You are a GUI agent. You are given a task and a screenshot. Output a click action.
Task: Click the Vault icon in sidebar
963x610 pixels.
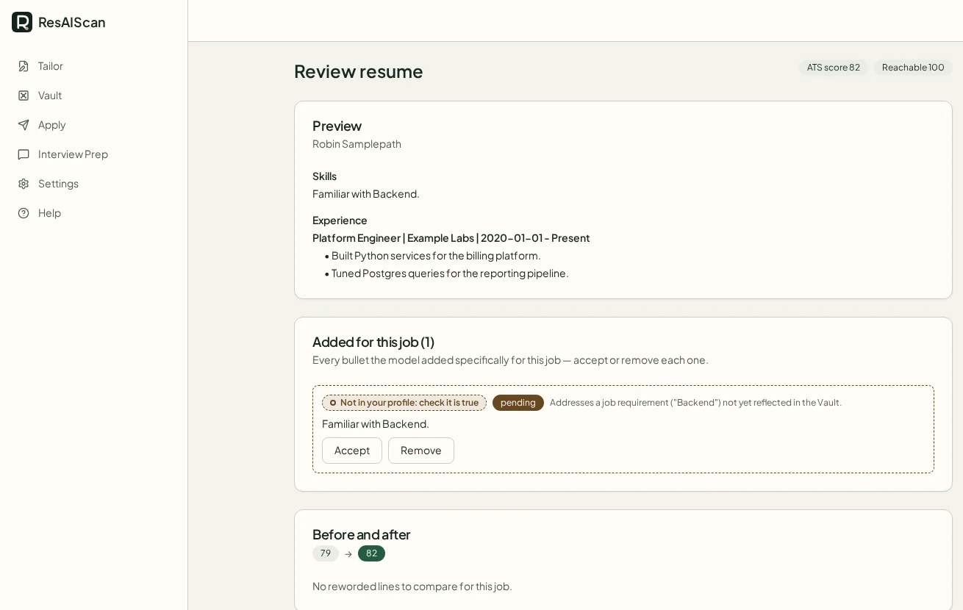pyautogui.click(x=24, y=96)
